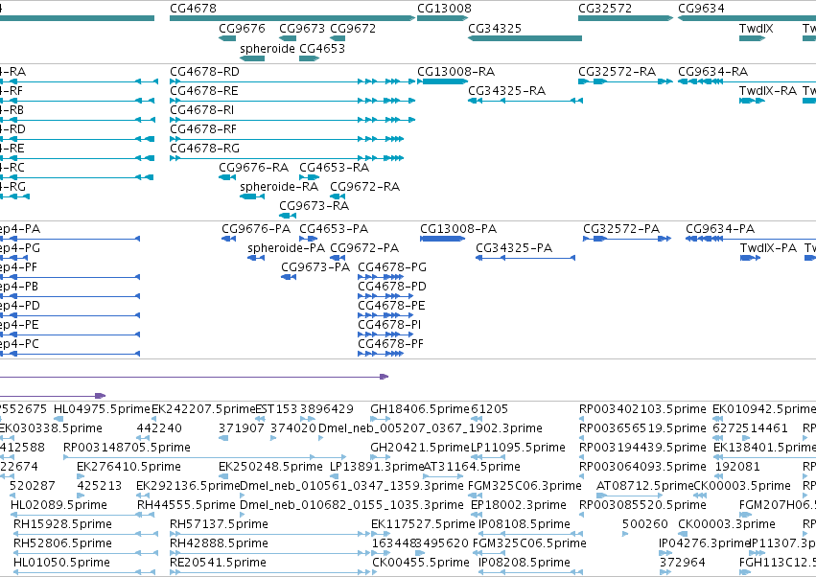Screen dimensions: 816x577
Task: Click the short purple arrow feature
Action: coord(53,396)
